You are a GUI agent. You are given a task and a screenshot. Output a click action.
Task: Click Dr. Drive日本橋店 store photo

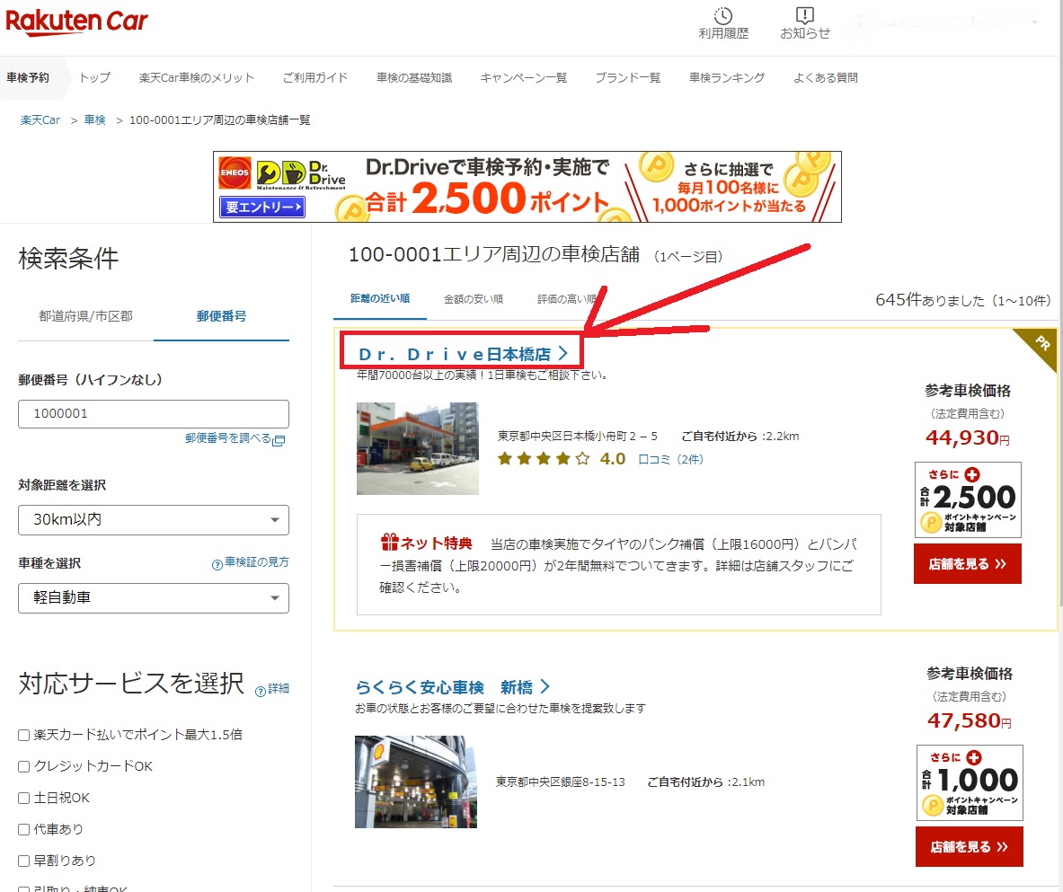click(x=418, y=449)
